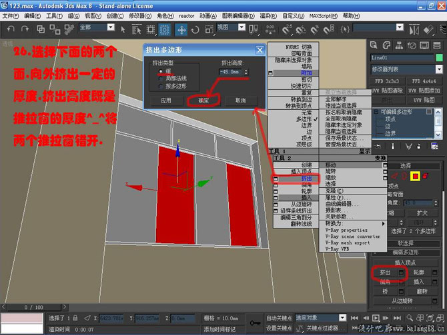Image resolution: width=447 pixels, height=335 pixels.
Task: Expand the 软选择 rollout header
Action: [x=406, y=243]
